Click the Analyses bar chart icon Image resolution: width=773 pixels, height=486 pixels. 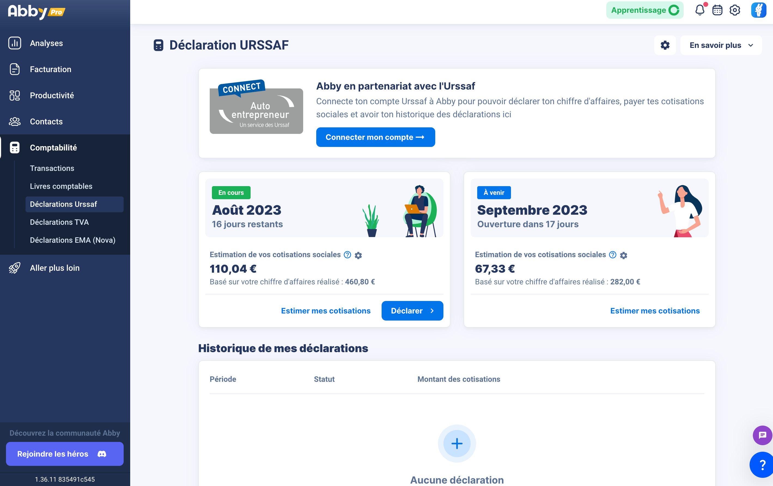coord(15,43)
